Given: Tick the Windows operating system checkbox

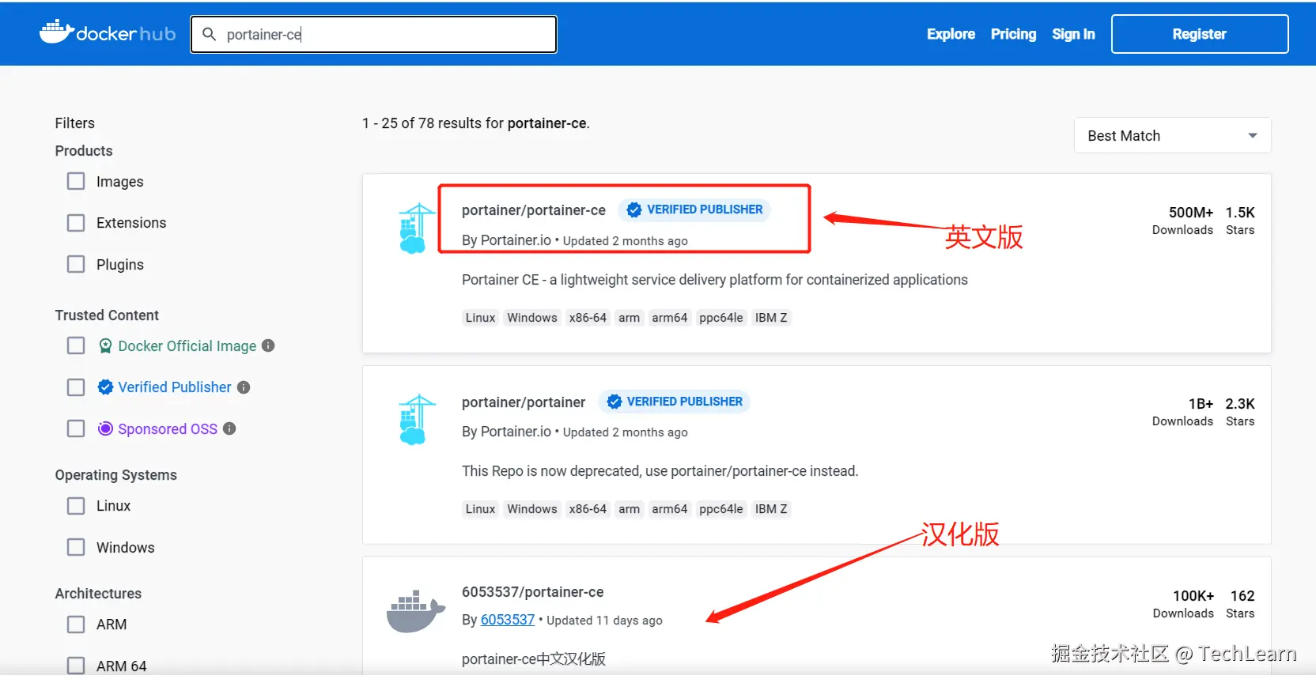Looking at the screenshot, I should [x=76, y=547].
